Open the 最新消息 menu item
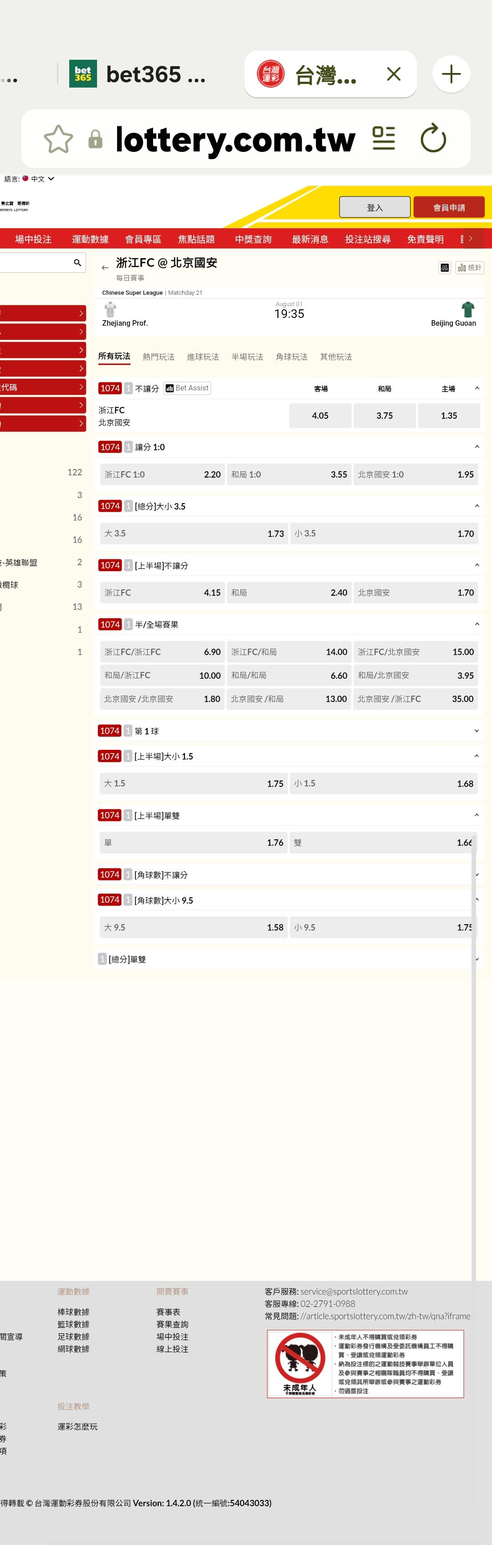Screen dimensions: 492x1545 pos(310,239)
